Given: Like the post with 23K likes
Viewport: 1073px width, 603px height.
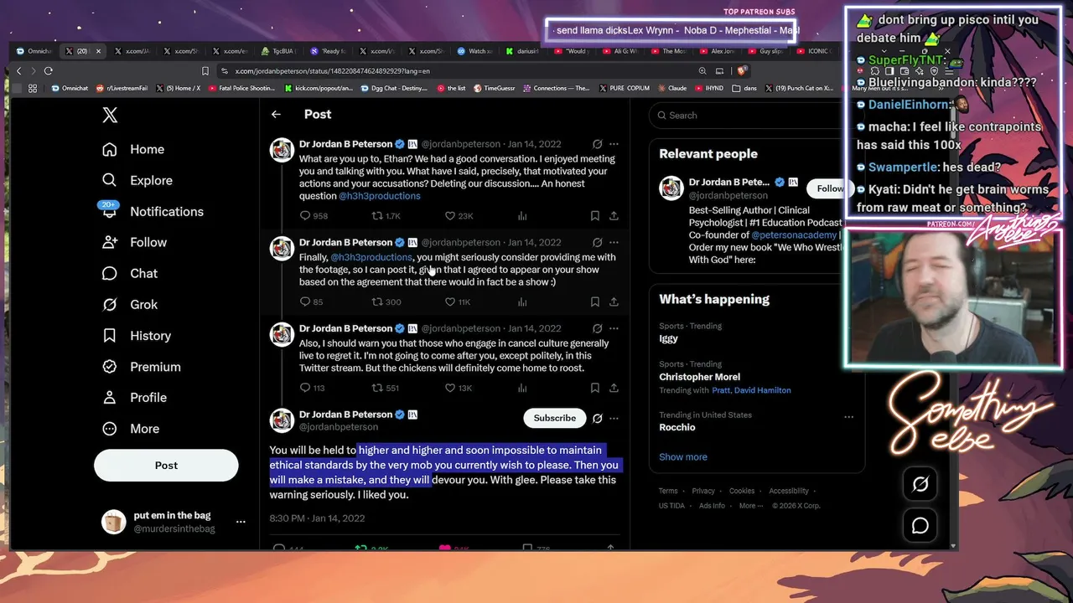Looking at the screenshot, I should (450, 216).
